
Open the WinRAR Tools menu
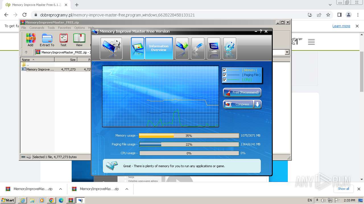pos(51,28)
